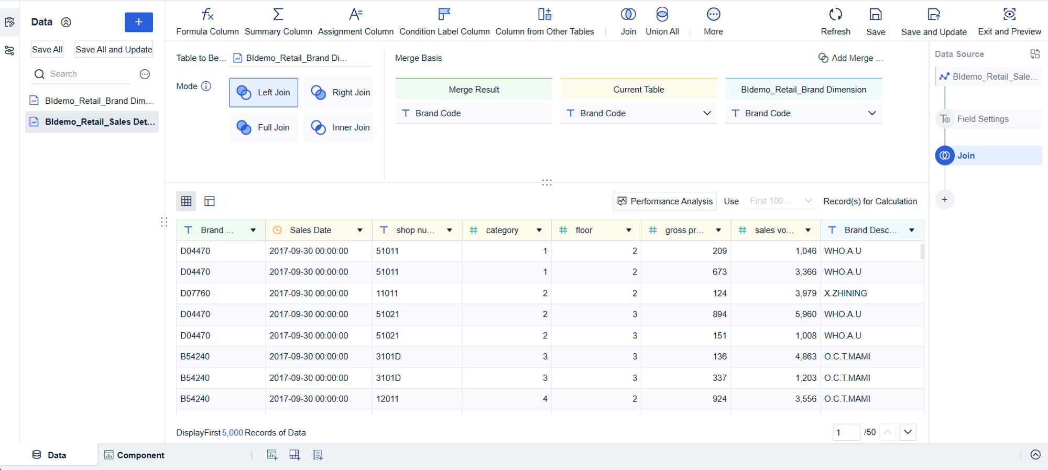Choose the Inner Join mode

339,127
